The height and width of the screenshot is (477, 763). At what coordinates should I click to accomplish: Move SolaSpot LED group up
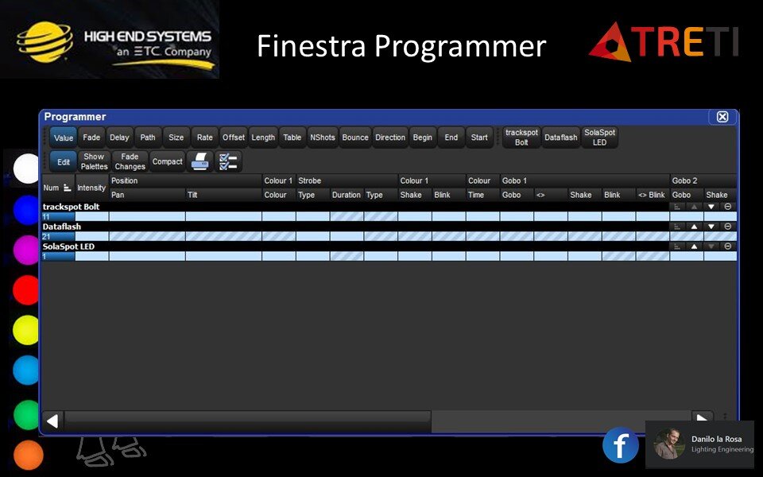click(x=695, y=246)
